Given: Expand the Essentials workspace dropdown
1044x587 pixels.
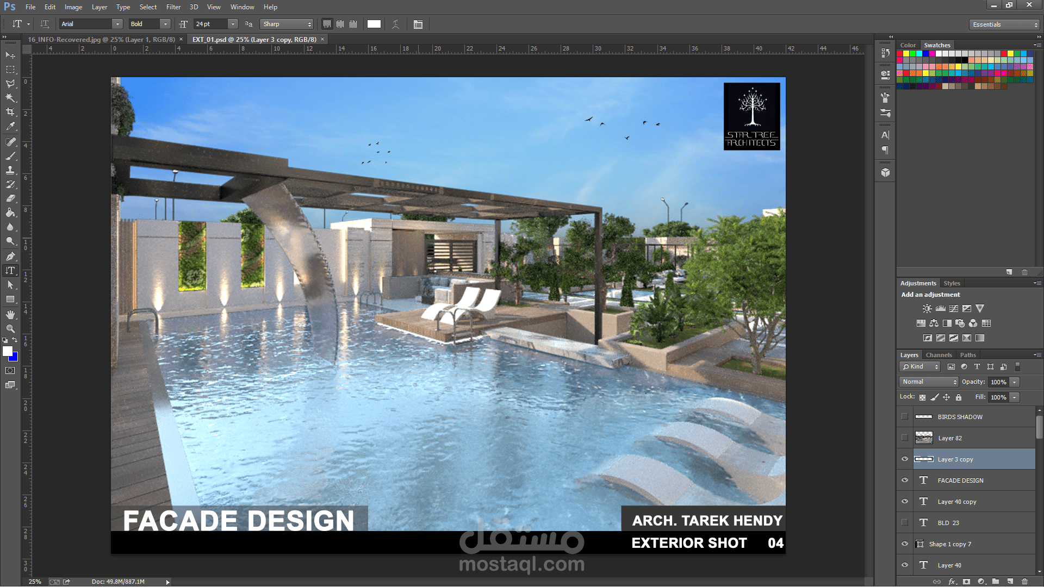Looking at the screenshot, I should tap(1004, 24).
